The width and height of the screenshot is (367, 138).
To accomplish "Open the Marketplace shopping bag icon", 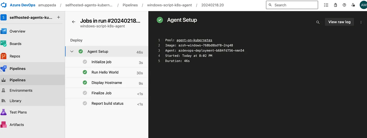I will pyautogui.click(x=335, y=5).
